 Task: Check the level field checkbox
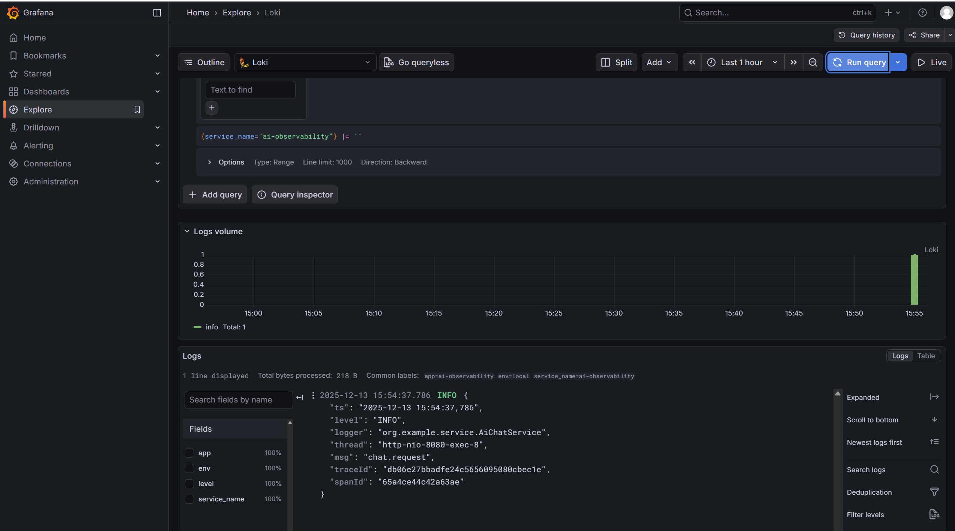189,484
